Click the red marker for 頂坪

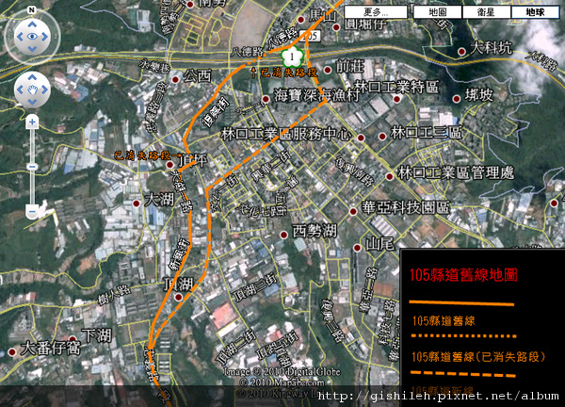pyautogui.click(x=169, y=165)
